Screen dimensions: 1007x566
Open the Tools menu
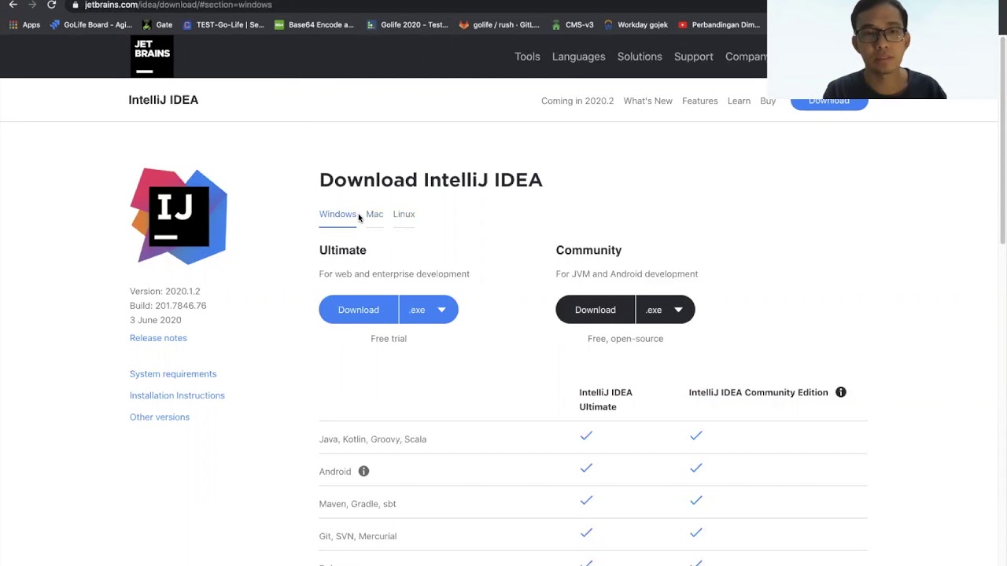tap(527, 57)
